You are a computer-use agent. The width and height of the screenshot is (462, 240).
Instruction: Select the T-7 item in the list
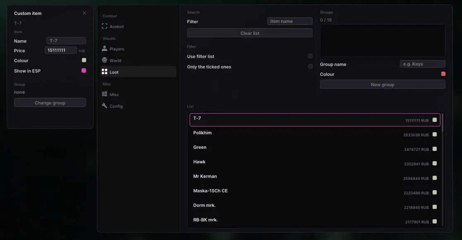315,120
